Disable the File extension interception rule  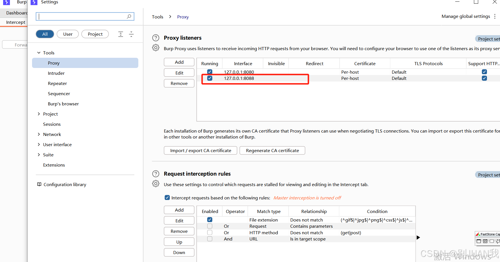point(210,220)
